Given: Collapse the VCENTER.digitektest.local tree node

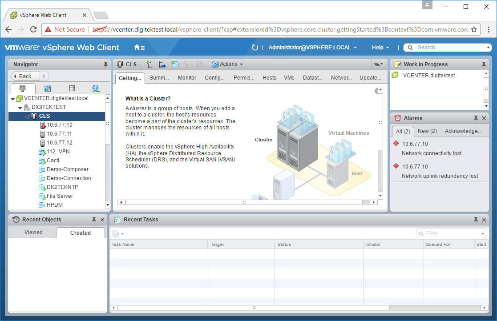Looking at the screenshot, I should click(12, 99).
